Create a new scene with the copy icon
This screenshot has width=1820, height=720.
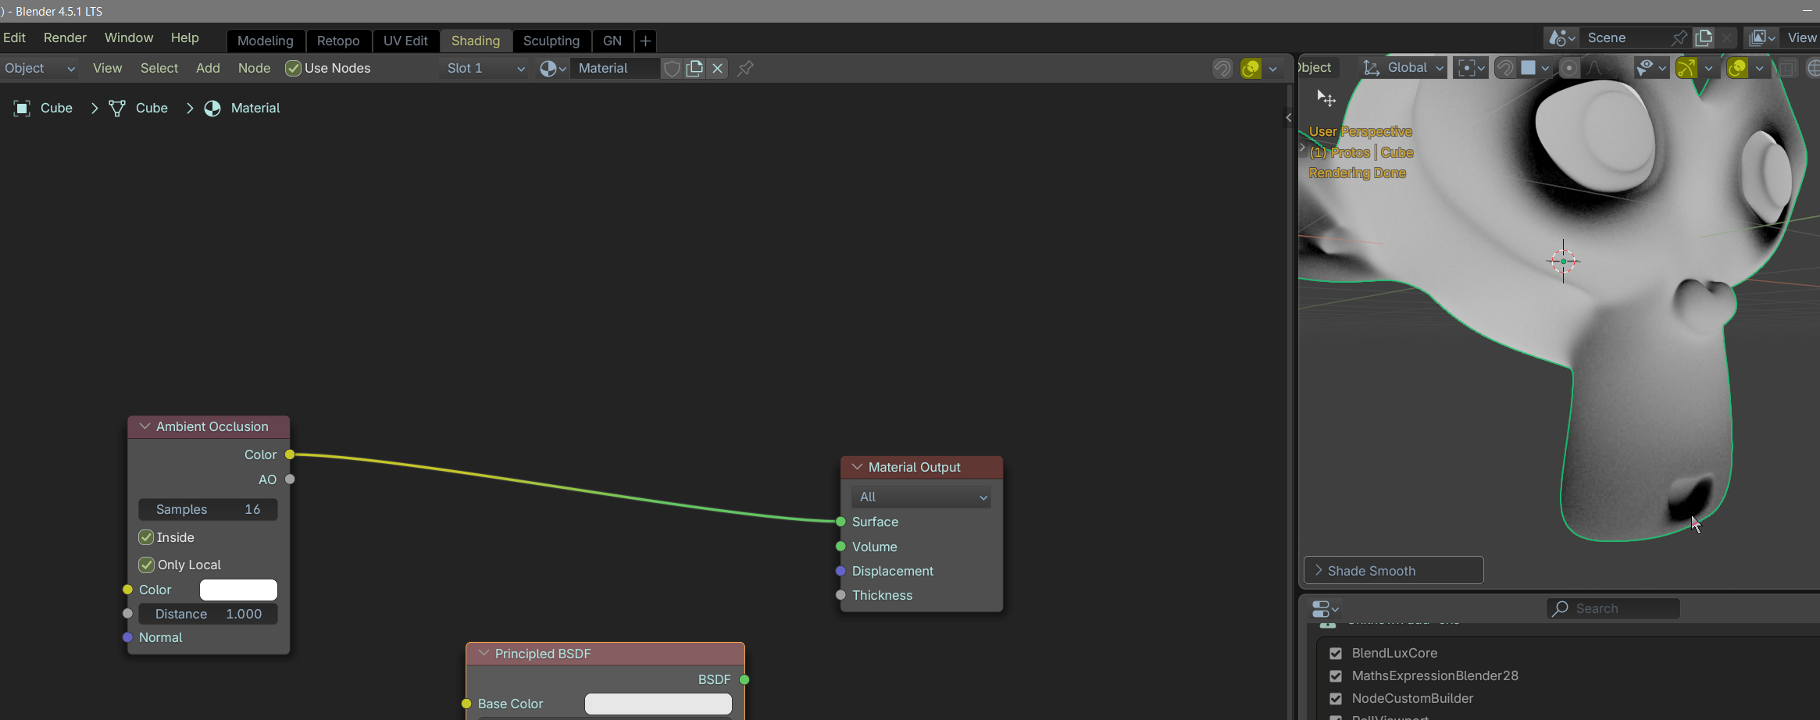pyautogui.click(x=1704, y=37)
